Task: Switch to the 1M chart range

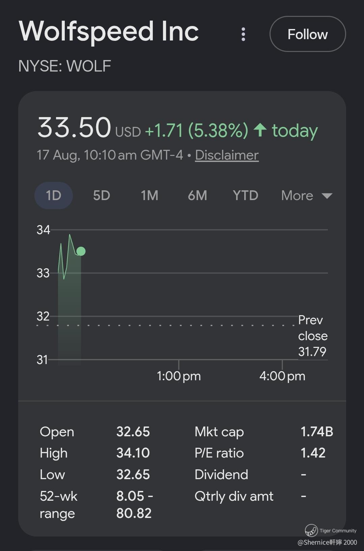Action: pyautogui.click(x=149, y=195)
